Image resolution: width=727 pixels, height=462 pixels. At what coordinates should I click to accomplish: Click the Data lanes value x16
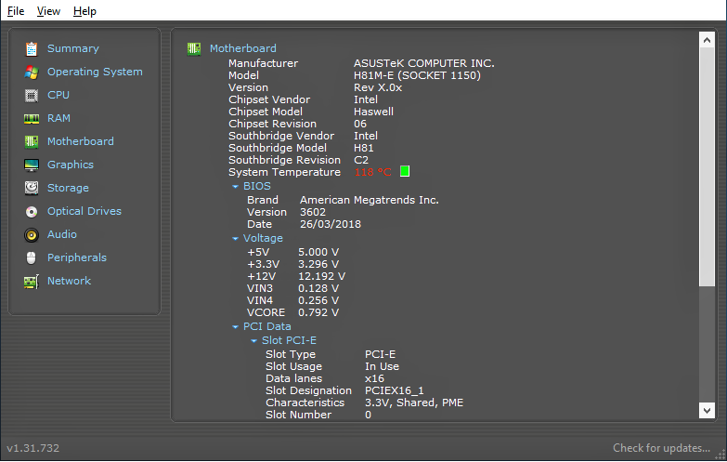click(x=374, y=378)
